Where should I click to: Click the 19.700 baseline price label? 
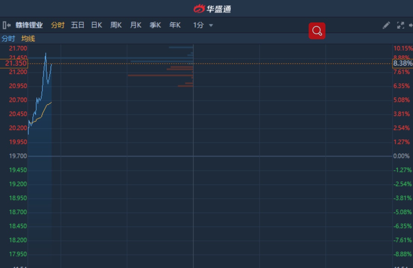point(18,156)
